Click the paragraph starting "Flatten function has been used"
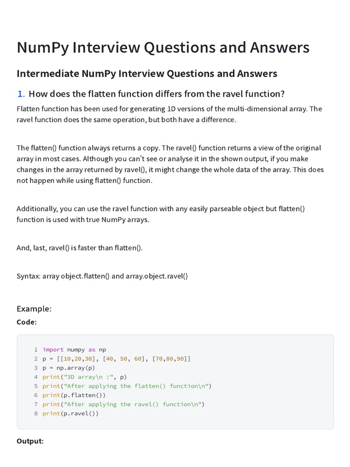The width and height of the screenshot is (350, 467). point(169,114)
